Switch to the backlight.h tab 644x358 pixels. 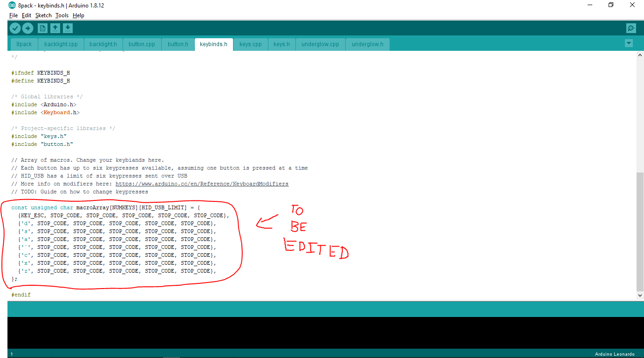pos(103,44)
